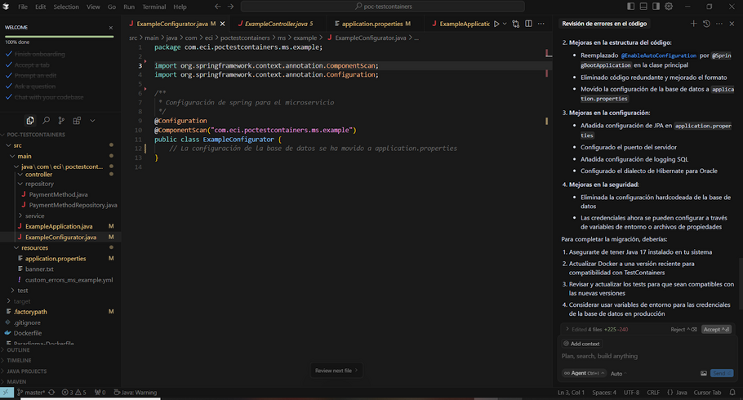The height and width of the screenshot is (400, 743).
Task: Expand the TIMELINE section
Action: point(19,361)
